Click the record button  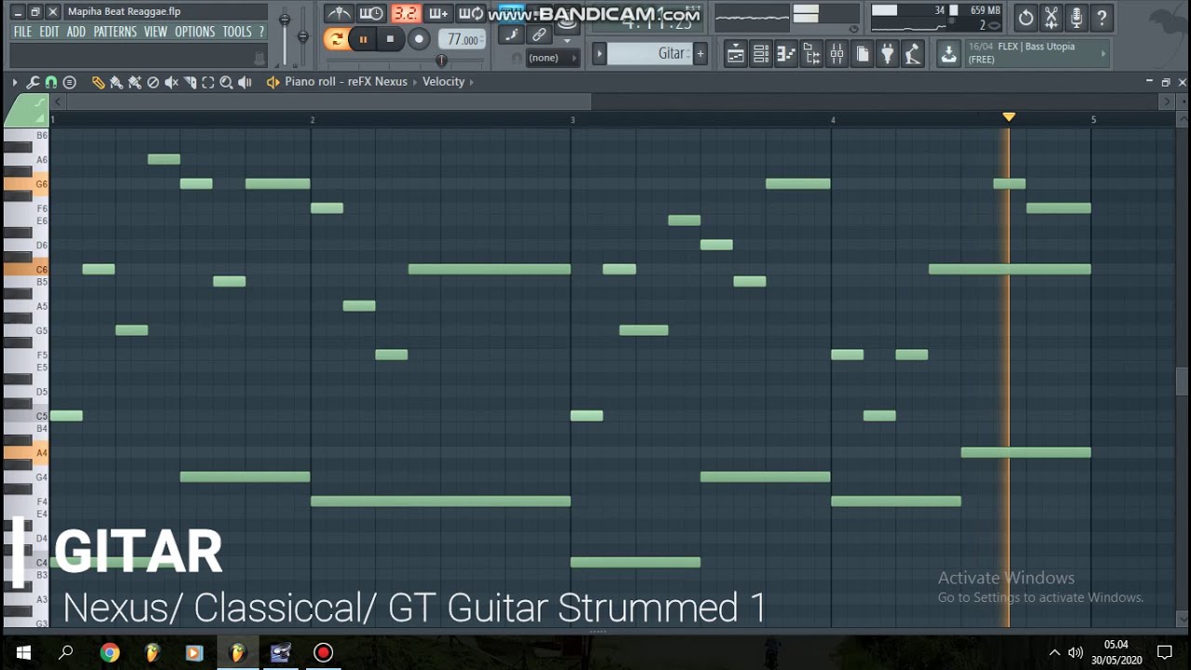(x=419, y=39)
